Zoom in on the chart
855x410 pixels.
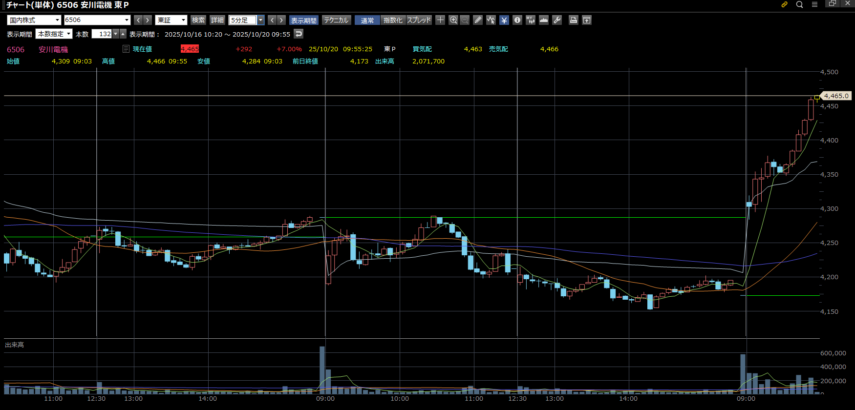[x=453, y=20]
